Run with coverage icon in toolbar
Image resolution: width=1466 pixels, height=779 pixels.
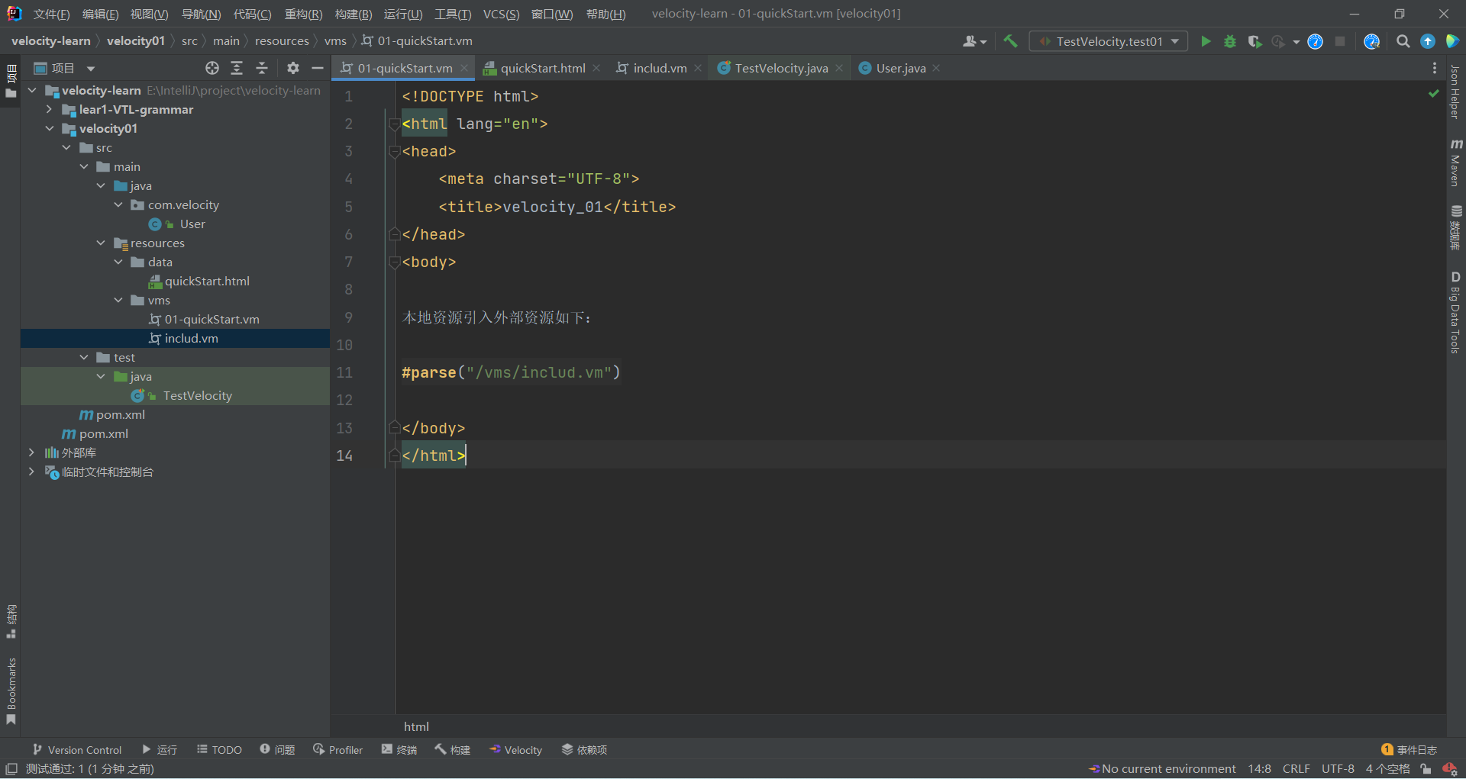click(1254, 41)
